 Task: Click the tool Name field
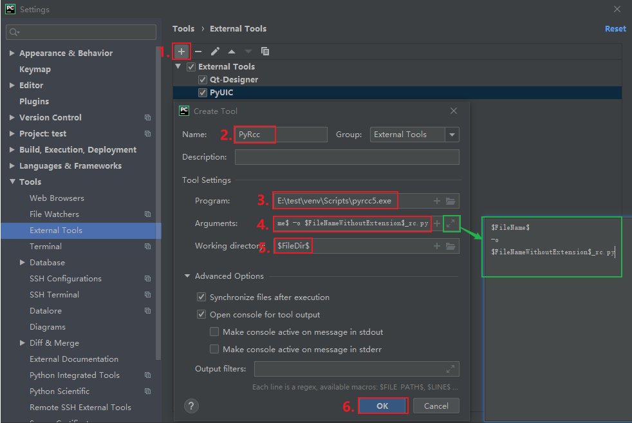click(281, 135)
